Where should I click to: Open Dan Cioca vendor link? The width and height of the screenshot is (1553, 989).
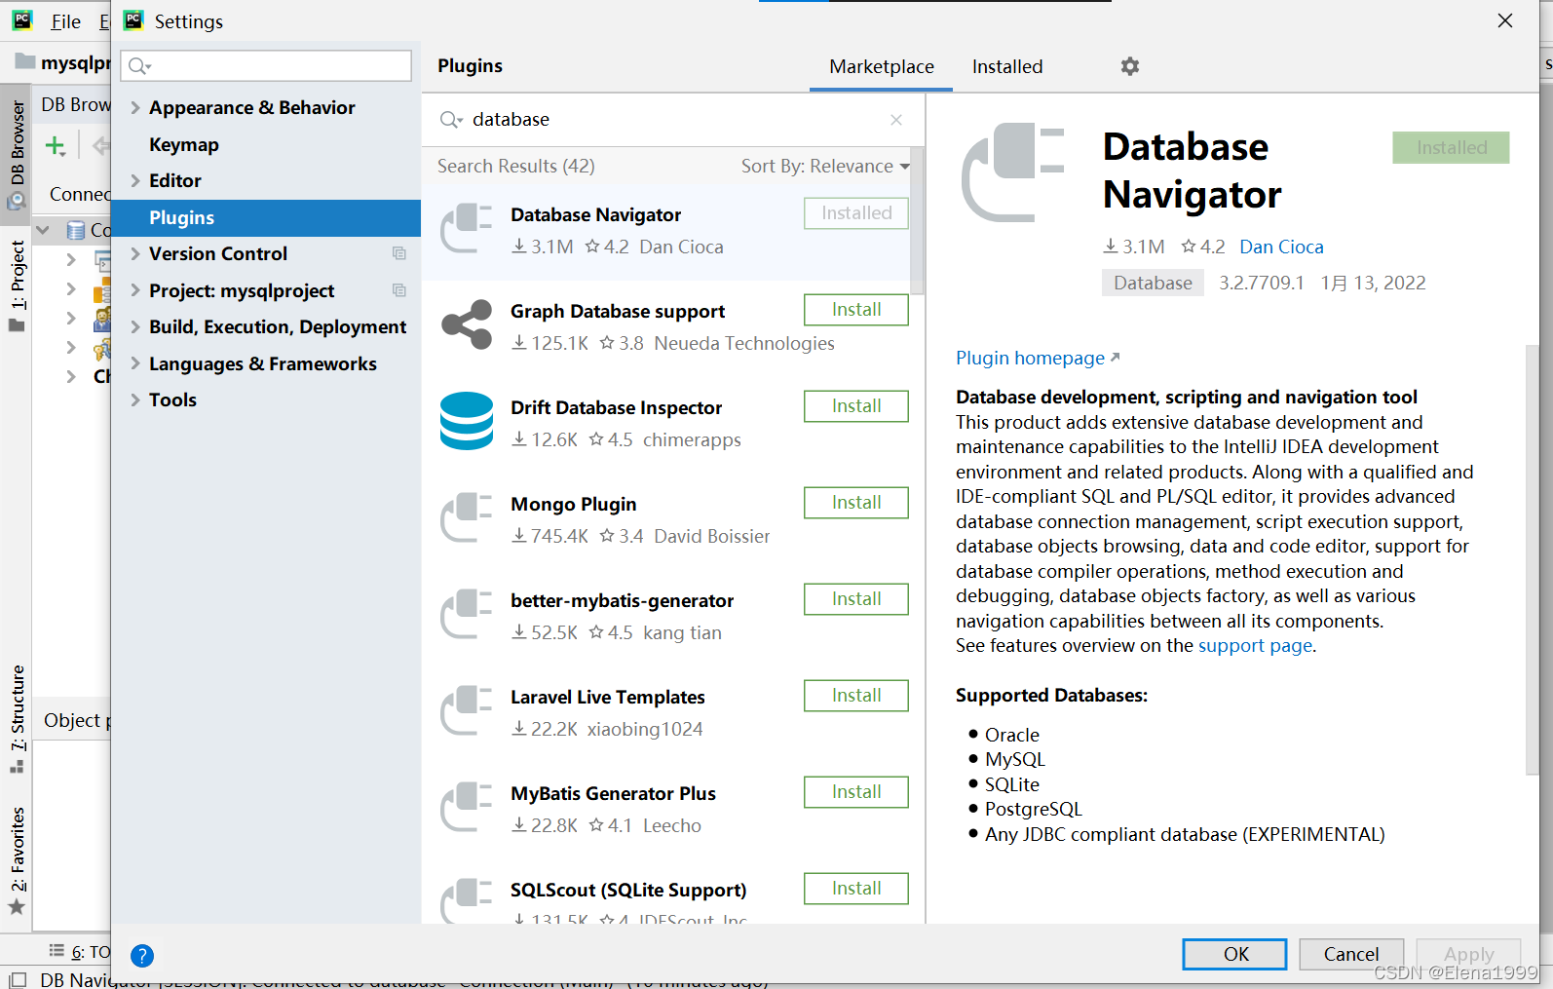(x=1281, y=247)
